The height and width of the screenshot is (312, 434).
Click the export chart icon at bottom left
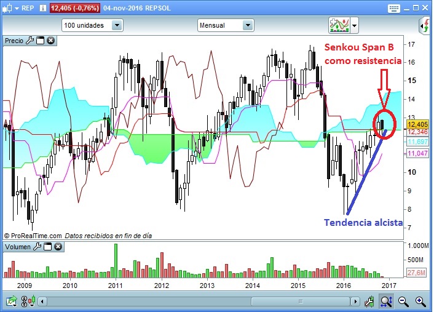point(11,301)
